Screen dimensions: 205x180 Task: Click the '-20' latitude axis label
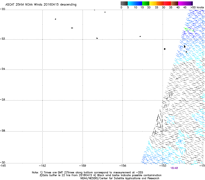(2, 9)
